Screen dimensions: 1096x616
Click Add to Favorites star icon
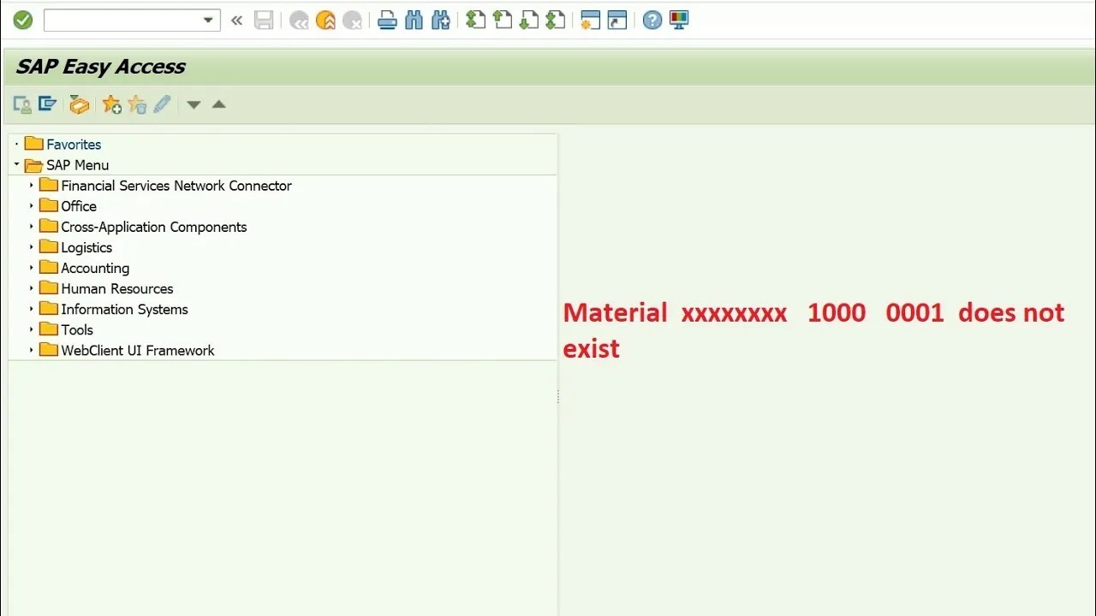coord(111,104)
